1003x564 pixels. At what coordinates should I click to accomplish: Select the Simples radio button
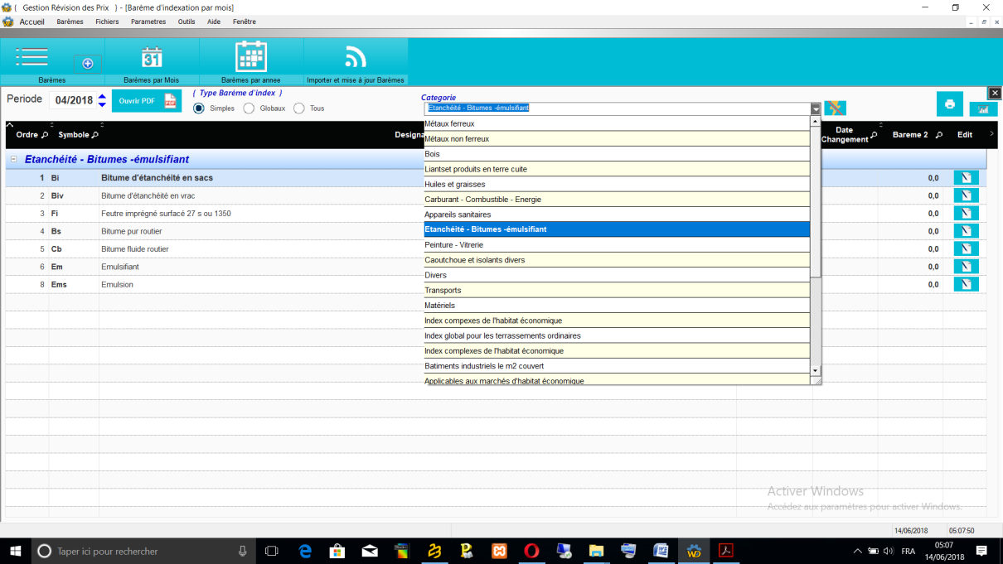click(x=199, y=108)
